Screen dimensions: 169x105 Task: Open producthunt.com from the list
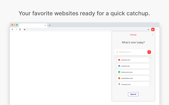pyautogui.click(x=133, y=78)
